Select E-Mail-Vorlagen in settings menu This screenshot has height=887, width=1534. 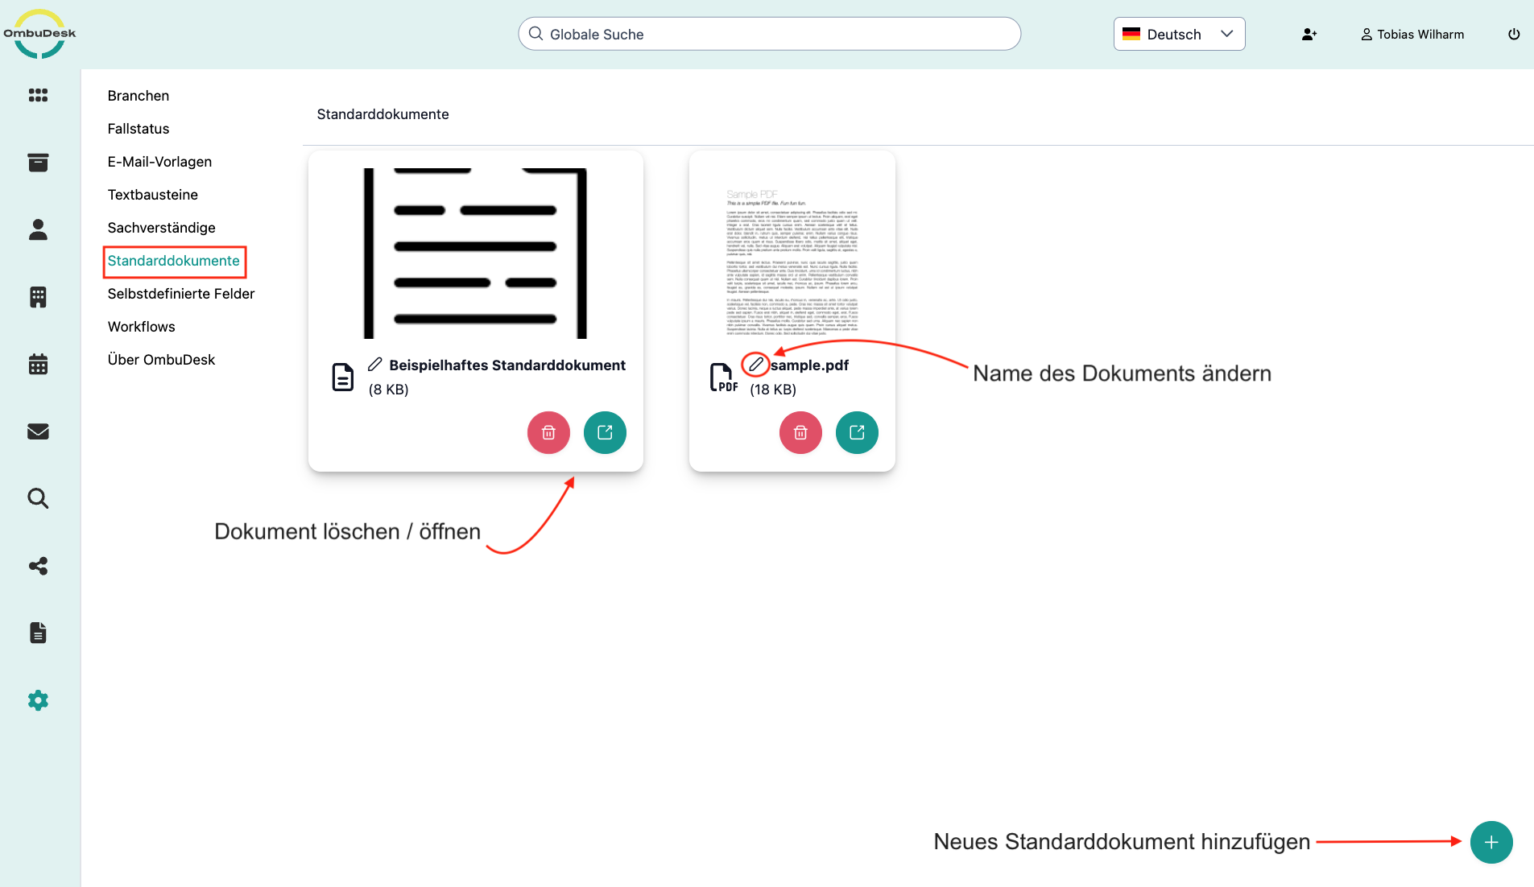(x=159, y=162)
